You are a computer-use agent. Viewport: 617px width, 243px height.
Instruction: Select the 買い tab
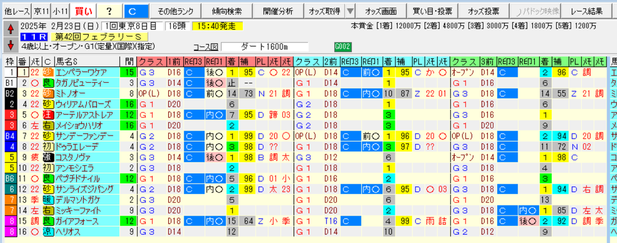click(x=83, y=11)
